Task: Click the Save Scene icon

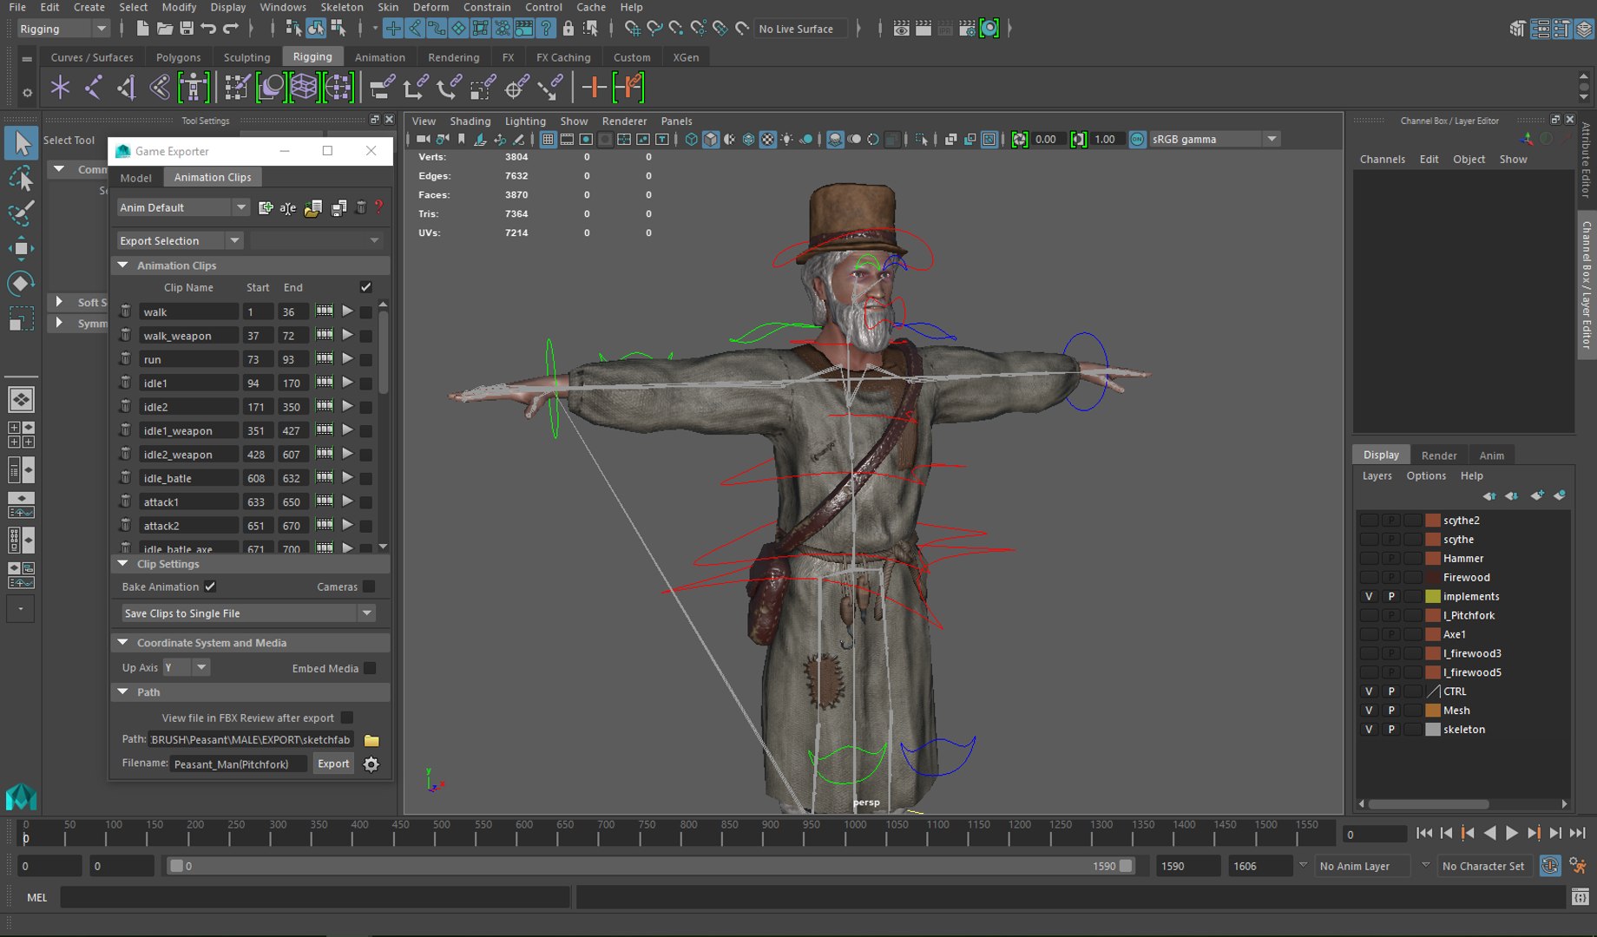Action: click(x=186, y=29)
